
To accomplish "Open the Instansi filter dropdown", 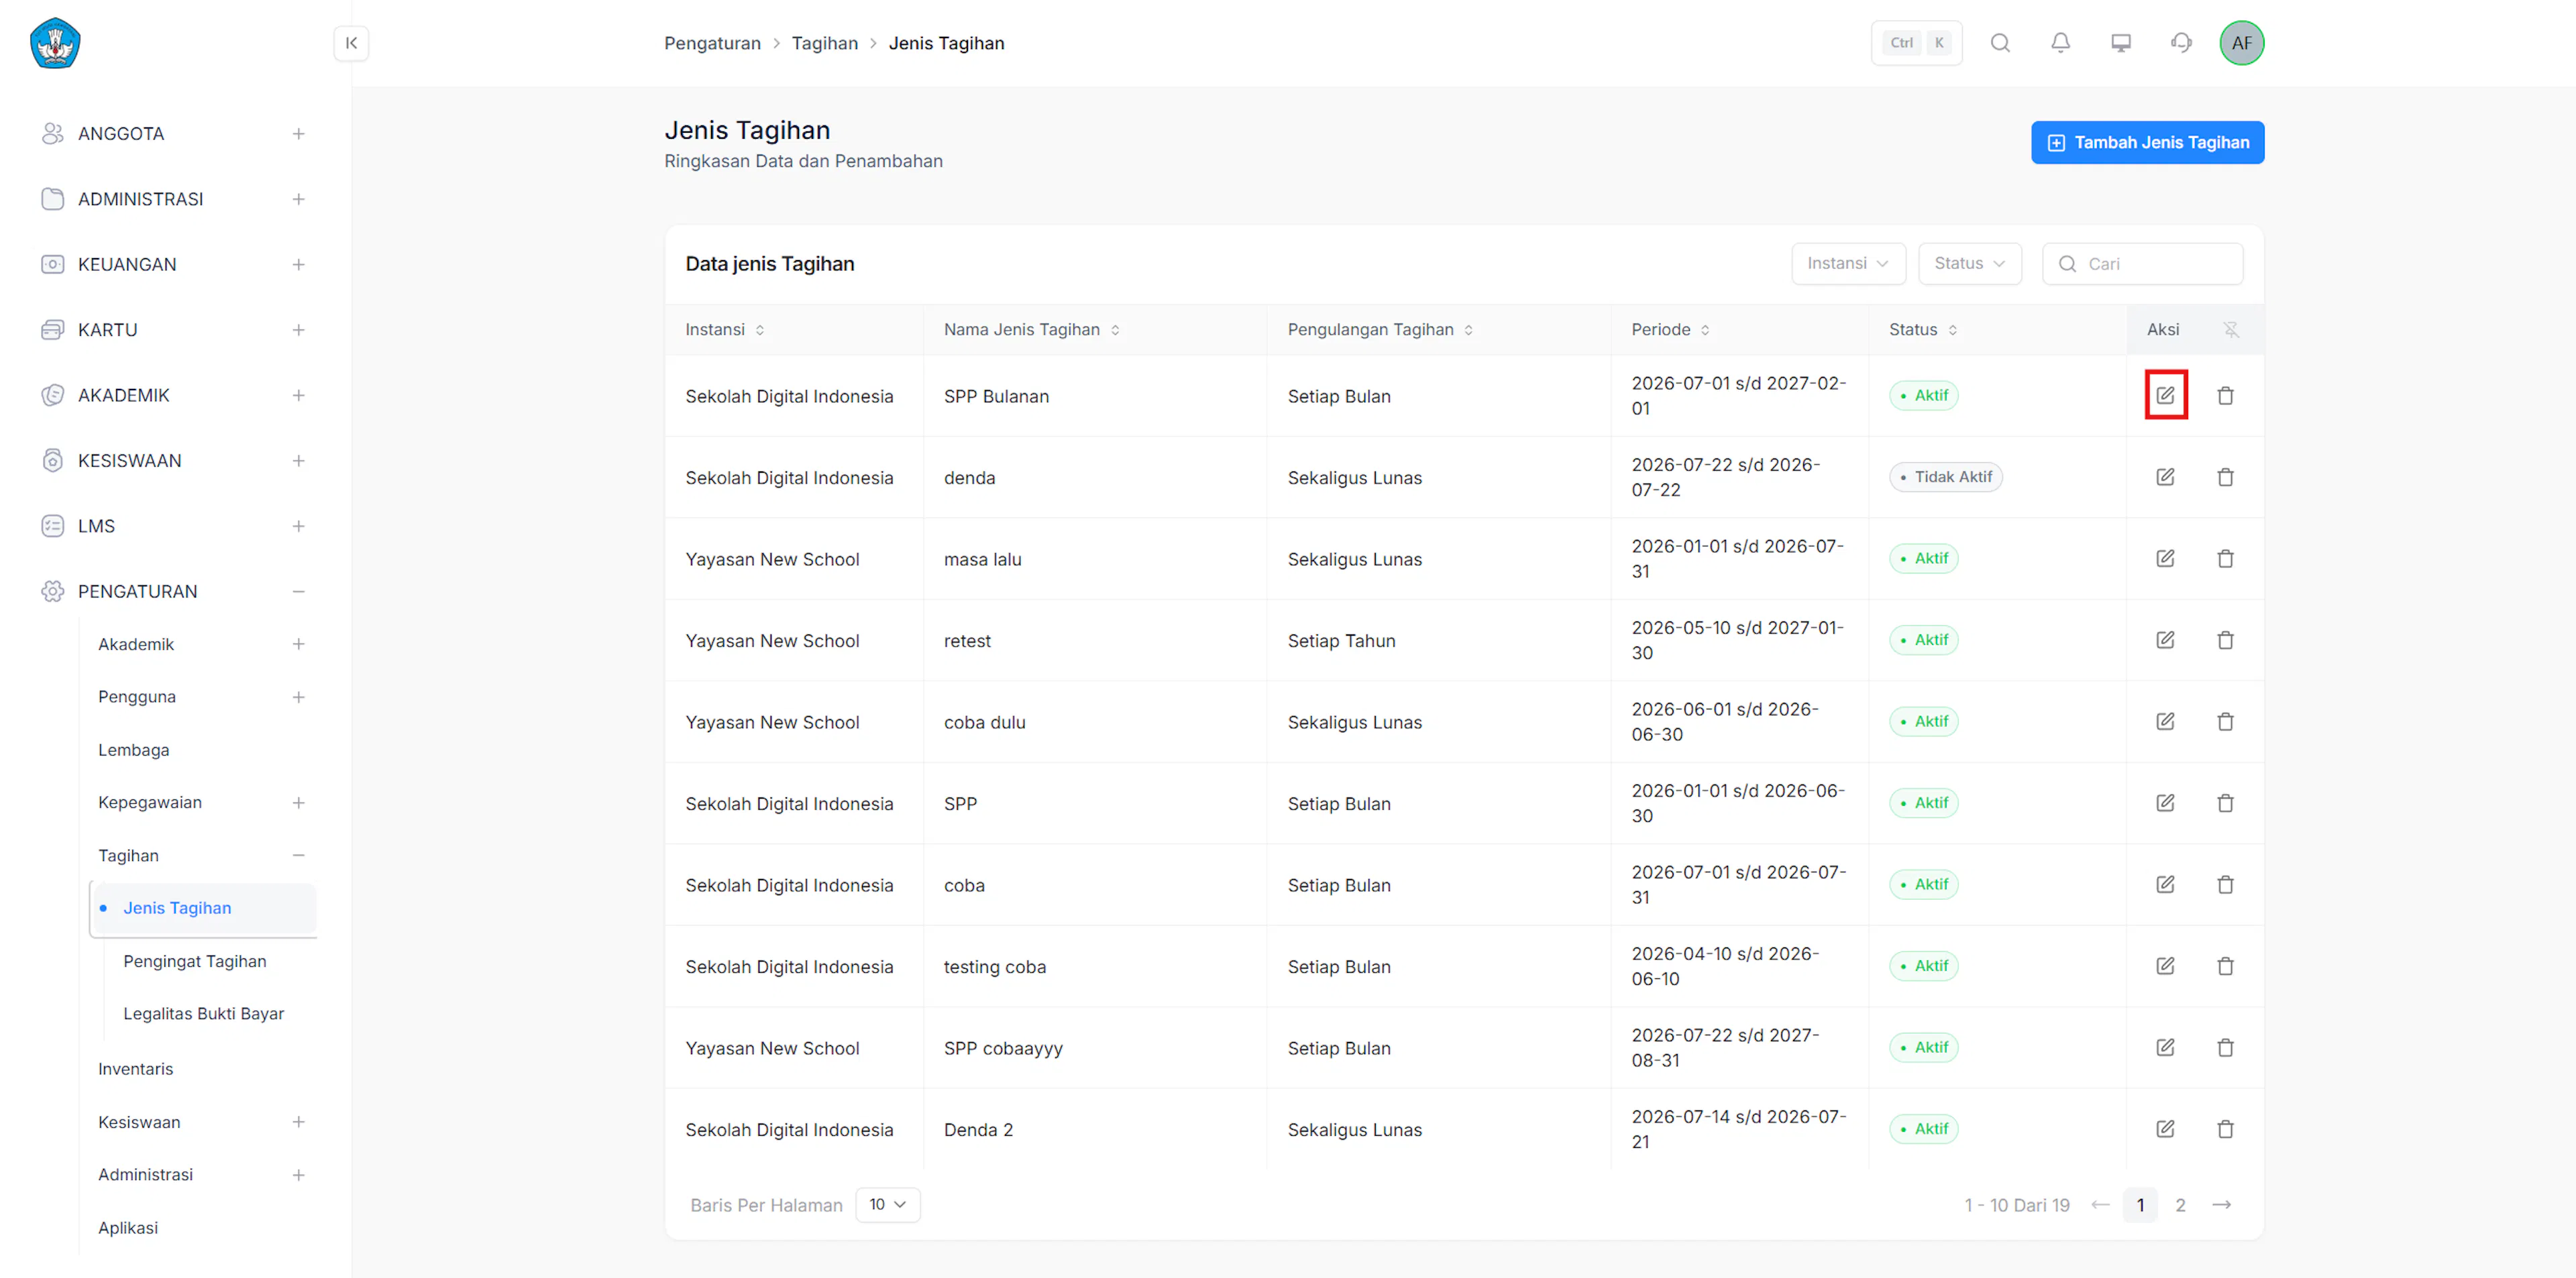I will (x=1848, y=264).
